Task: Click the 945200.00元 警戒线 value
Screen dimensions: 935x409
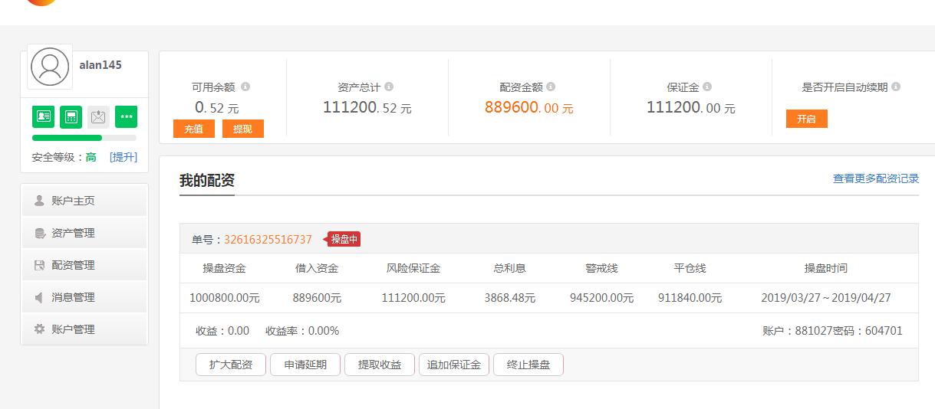Action: pyautogui.click(x=601, y=298)
